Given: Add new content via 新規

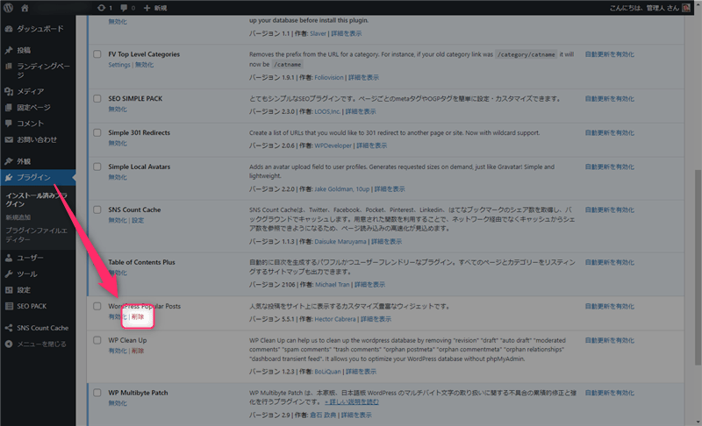Looking at the screenshot, I should click(x=155, y=8).
